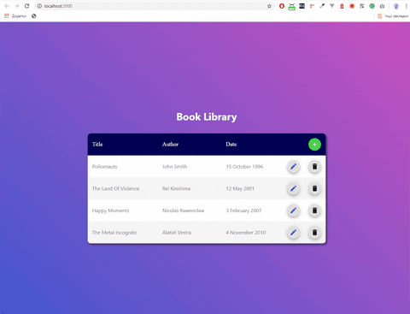Open the camera screenshot extension
This screenshot has height=314, width=410.
tap(382, 6)
